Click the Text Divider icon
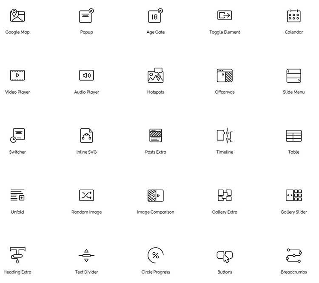Viewport: 319px width, 283px height. (x=86, y=255)
